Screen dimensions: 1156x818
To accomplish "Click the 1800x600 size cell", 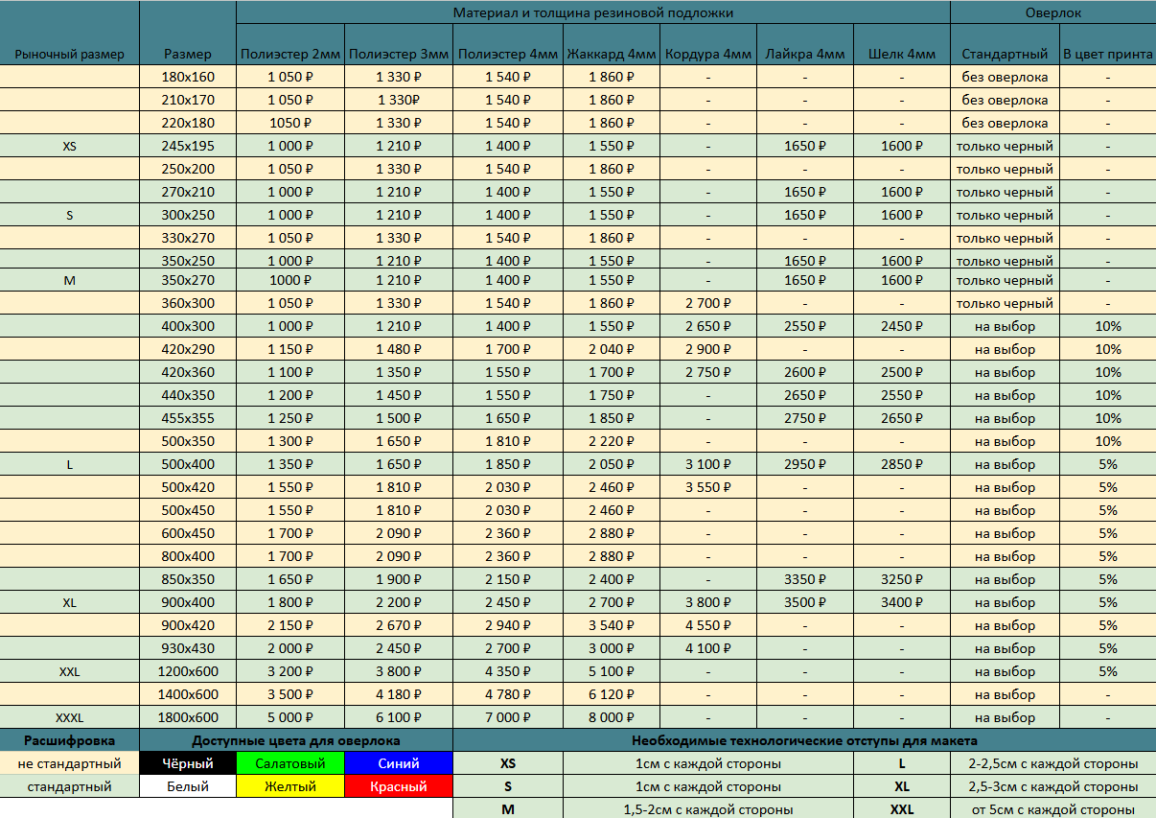I will click(x=189, y=717).
